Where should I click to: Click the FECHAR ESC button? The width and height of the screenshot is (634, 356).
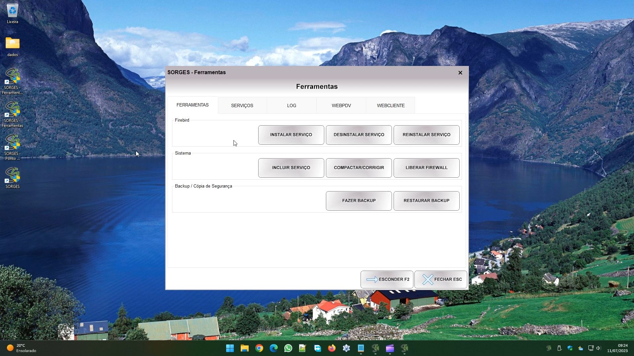coord(441,279)
